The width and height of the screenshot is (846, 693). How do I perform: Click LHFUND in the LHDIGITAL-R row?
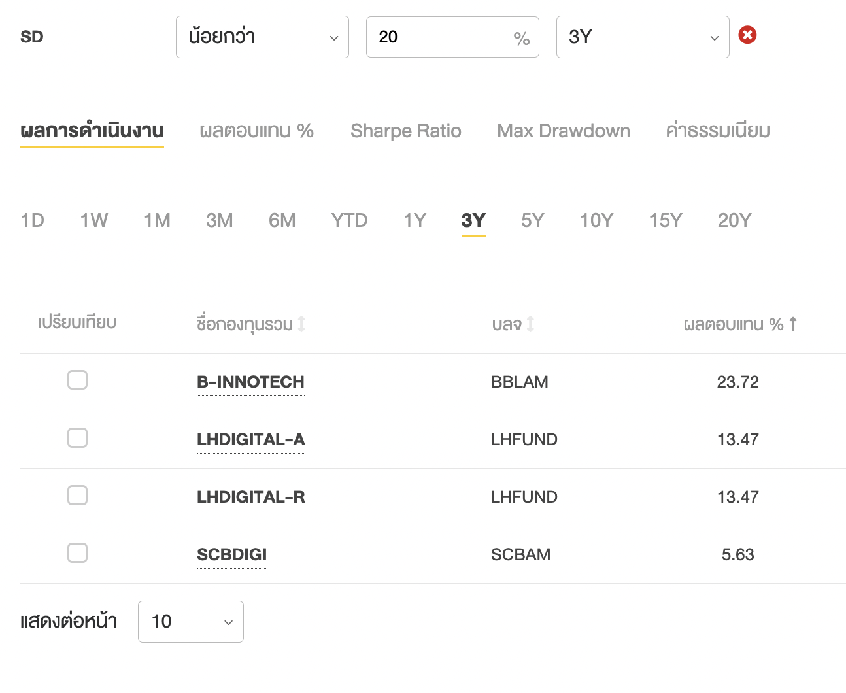pyautogui.click(x=524, y=497)
